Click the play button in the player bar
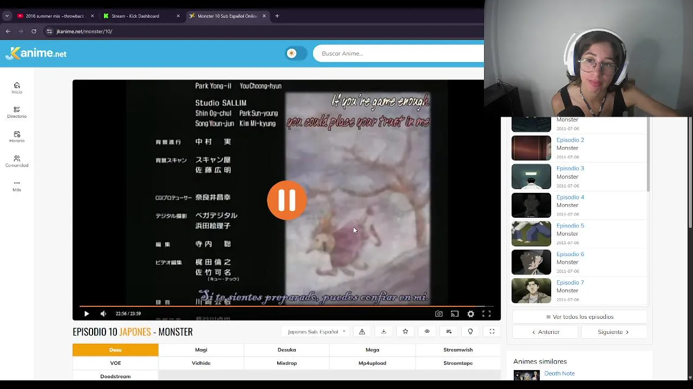Viewport: 693px width, 389px height. [x=87, y=313]
